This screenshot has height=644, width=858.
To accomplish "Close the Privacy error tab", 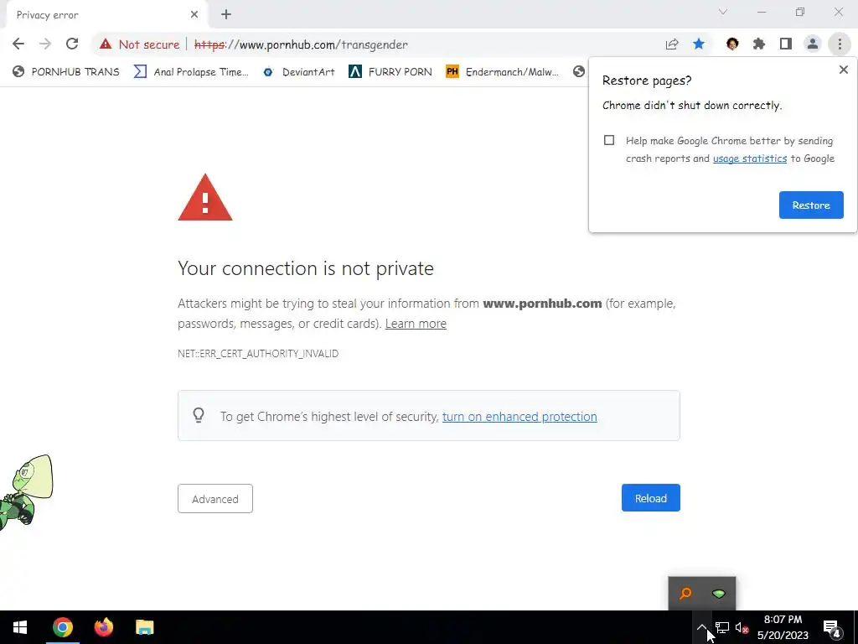I will pos(194,15).
